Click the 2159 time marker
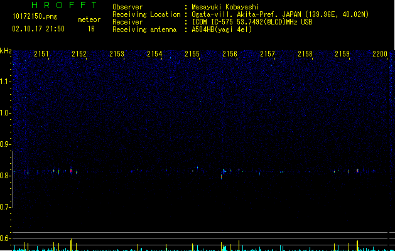The image size is (395, 251). (x=342, y=54)
